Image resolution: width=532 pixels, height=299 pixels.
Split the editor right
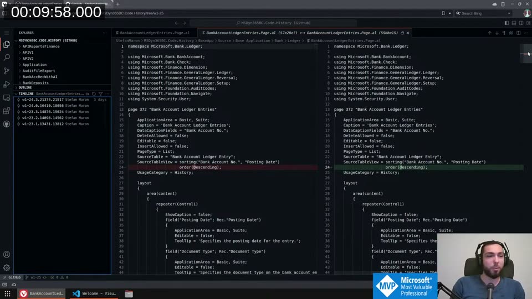click(519, 33)
